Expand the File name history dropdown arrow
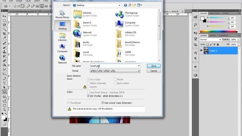Image resolution: width=242 pixels, height=136 pixels. click(139, 66)
